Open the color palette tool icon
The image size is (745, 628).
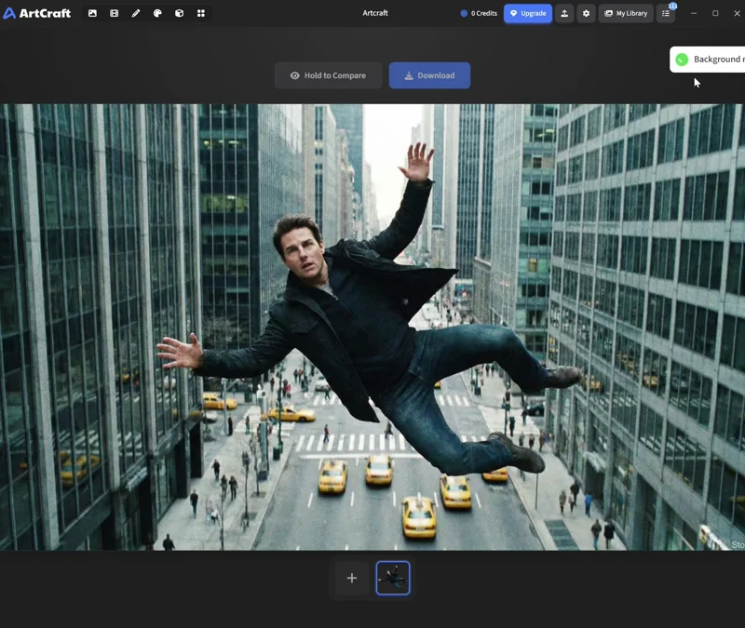tap(157, 13)
